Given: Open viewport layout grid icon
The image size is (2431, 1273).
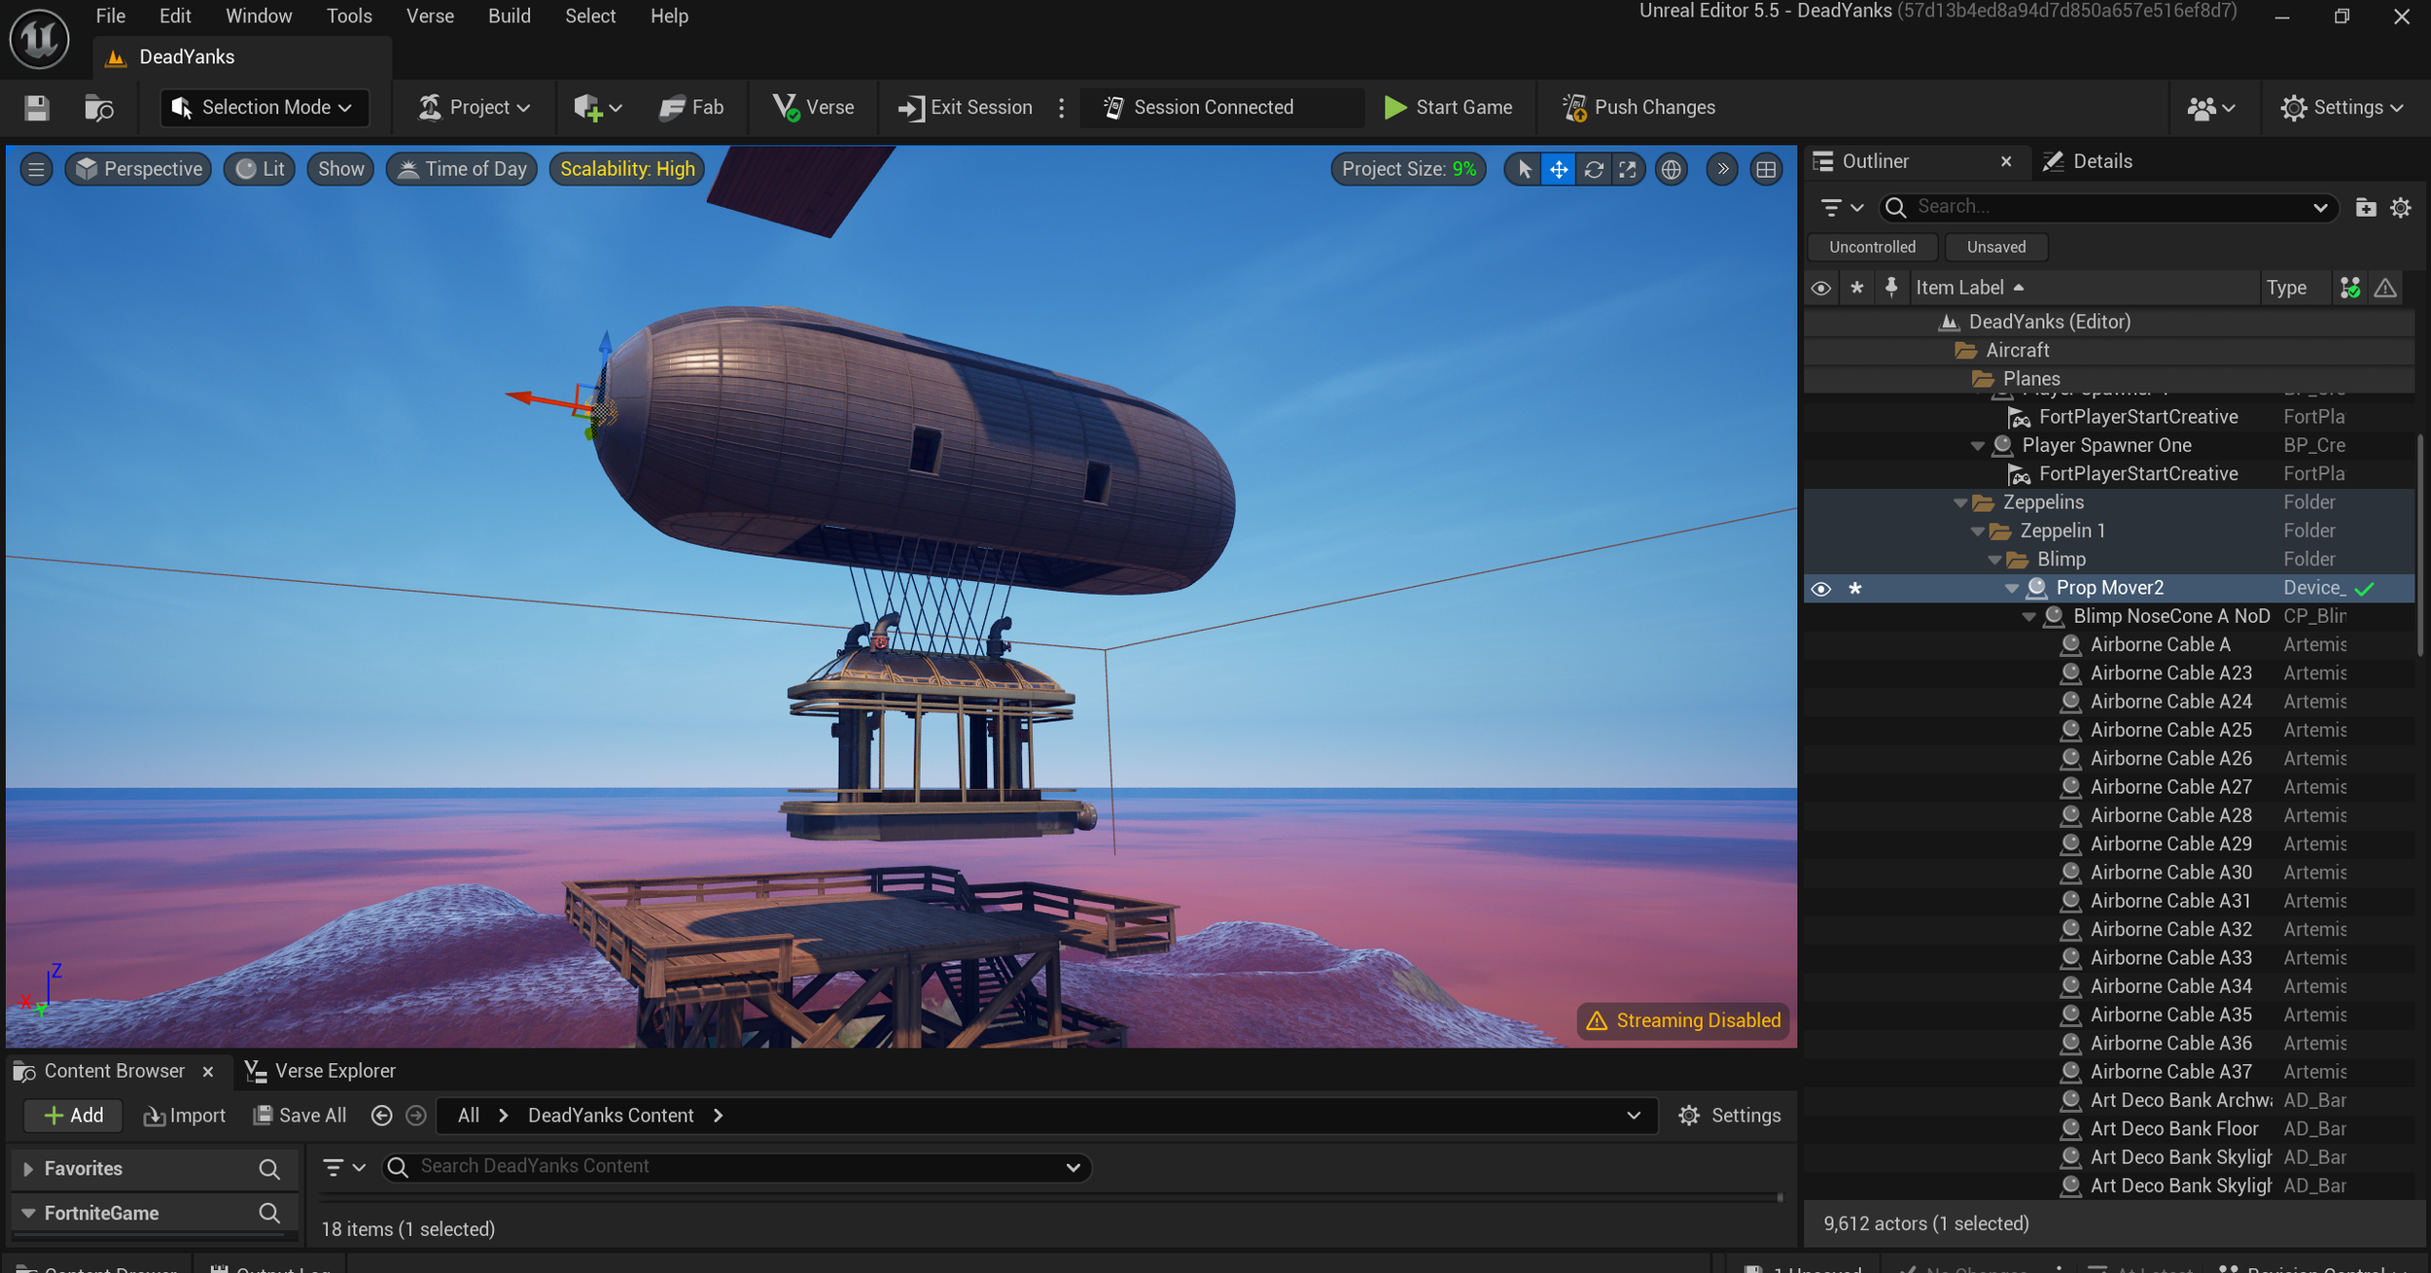Looking at the screenshot, I should click(x=1766, y=170).
